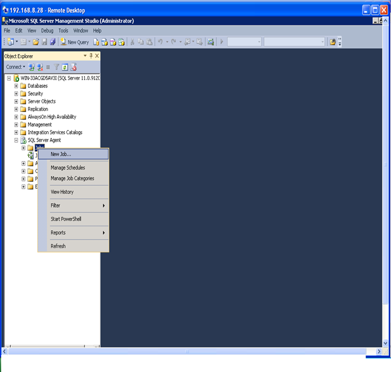Expand the Replication folder
391x372 pixels.
pyautogui.click(x=16, y=109)
